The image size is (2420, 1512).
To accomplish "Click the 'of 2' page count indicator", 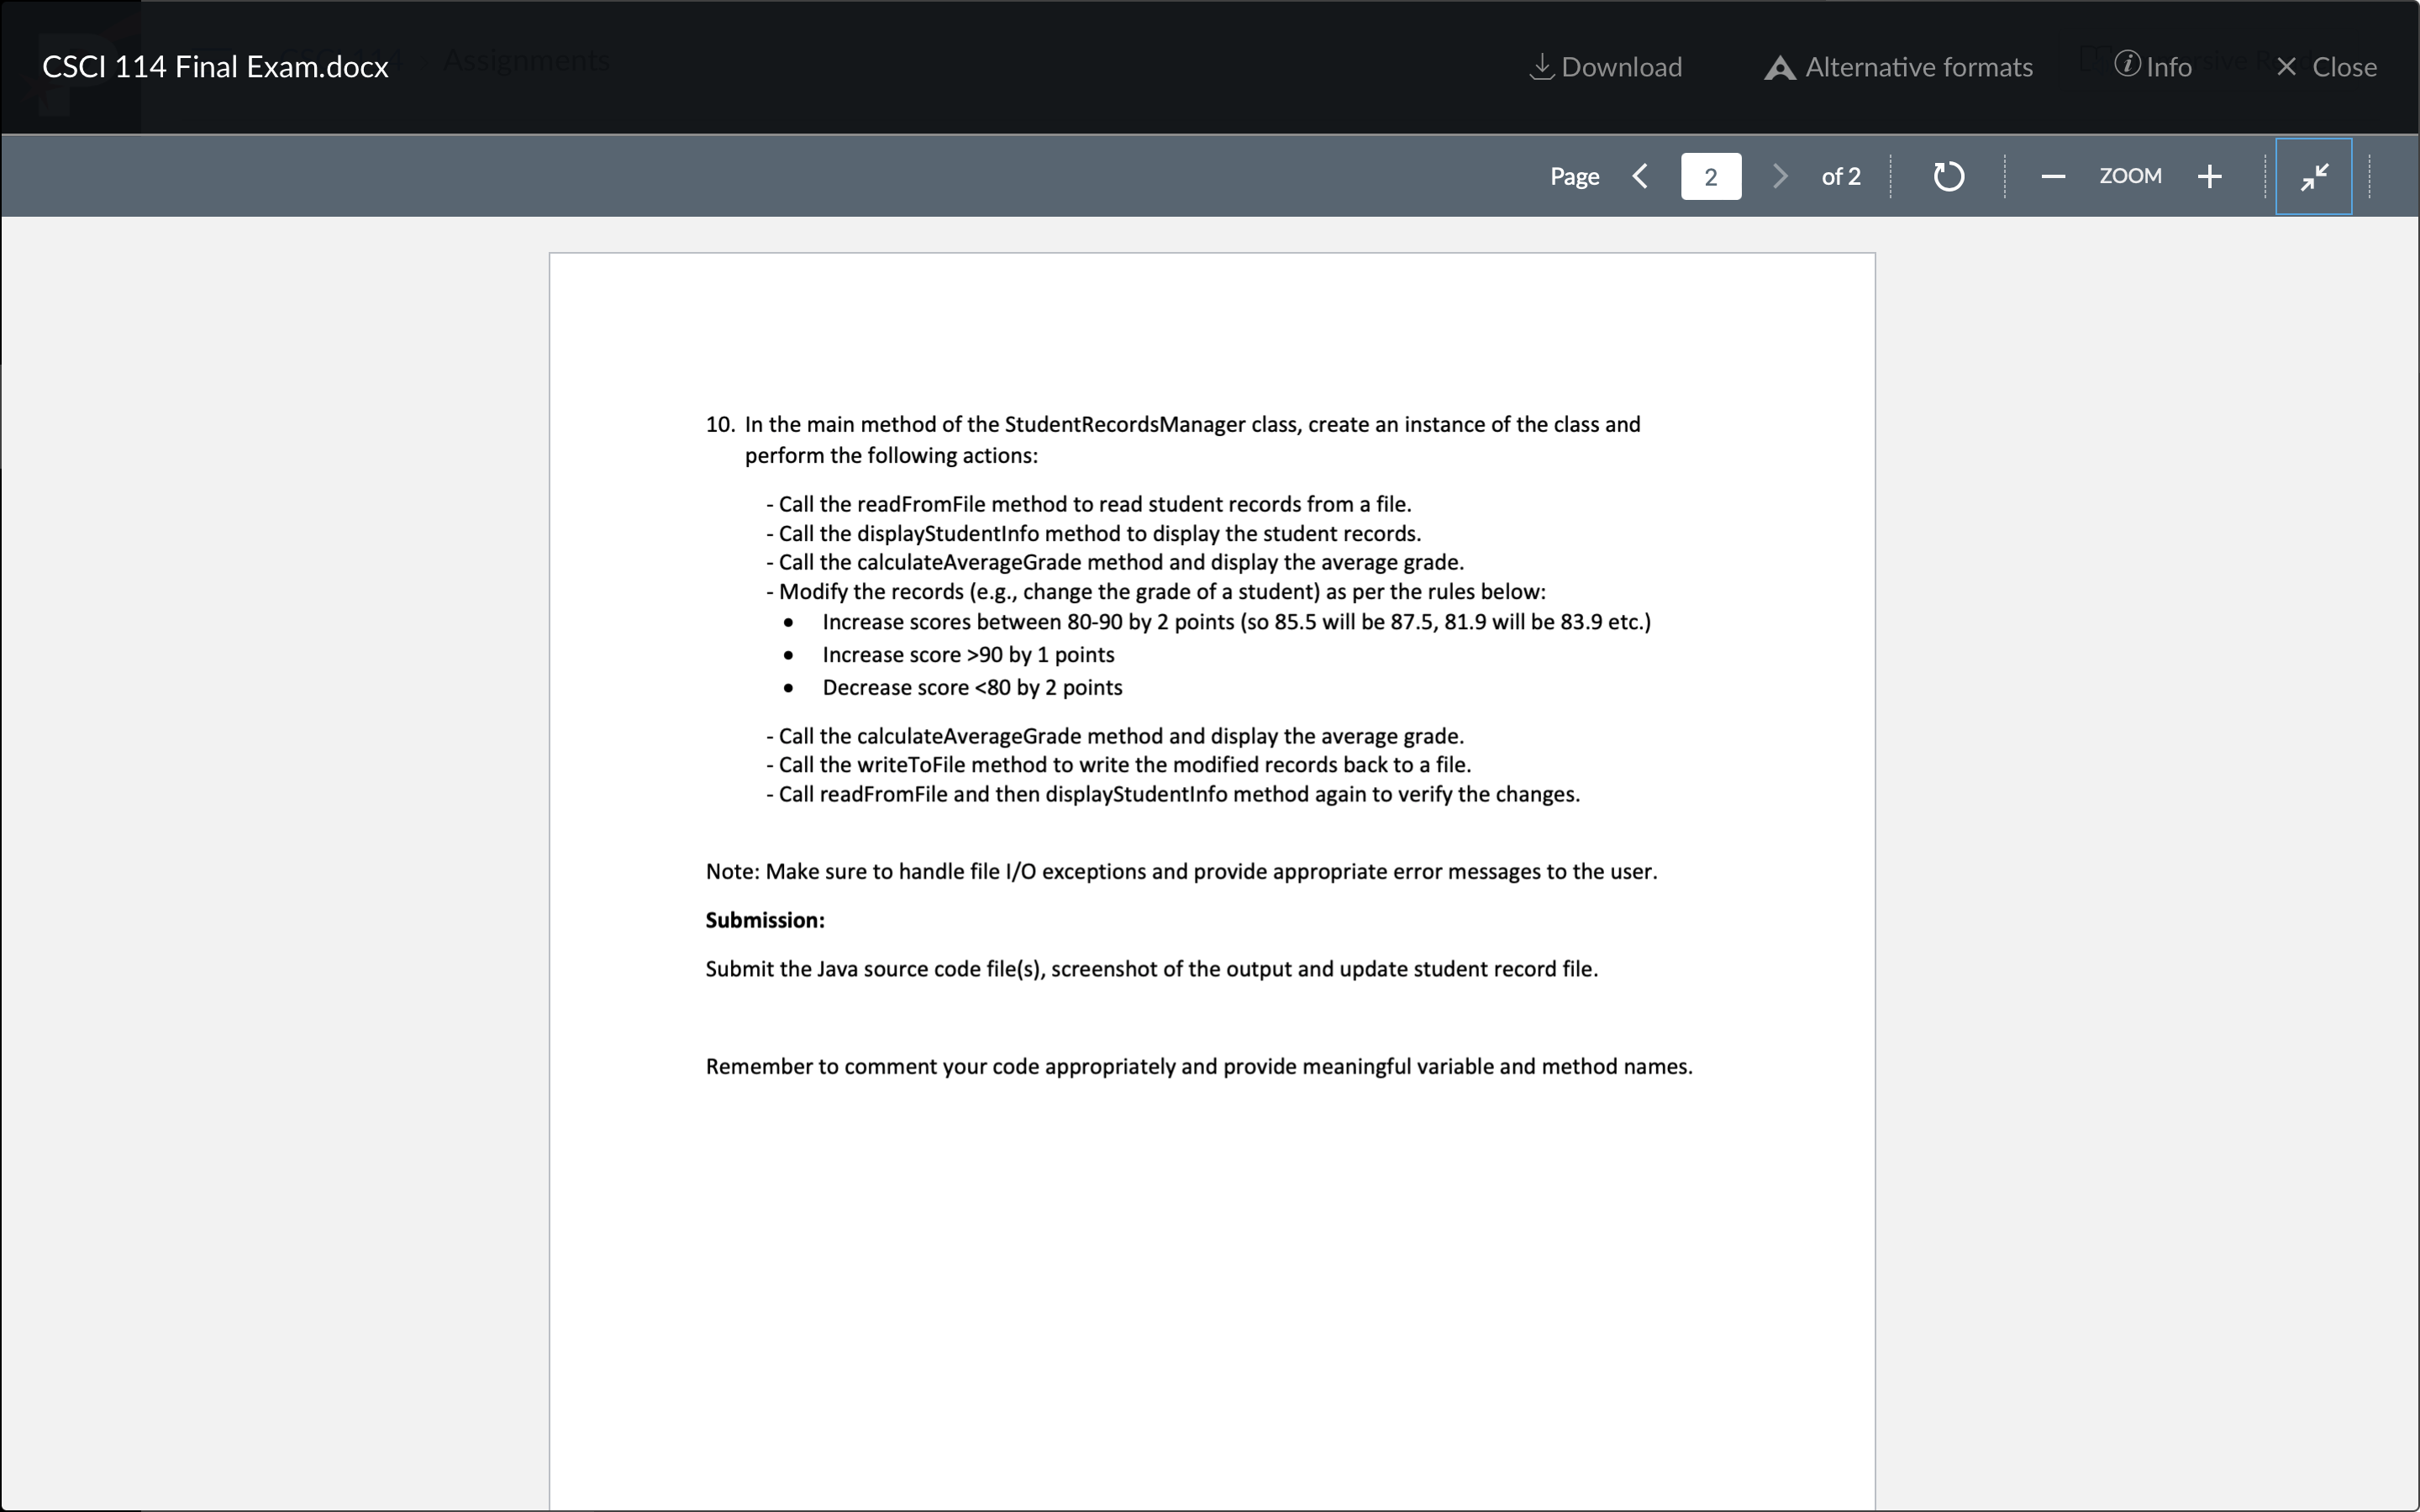I will click(x=1840, y=176).
